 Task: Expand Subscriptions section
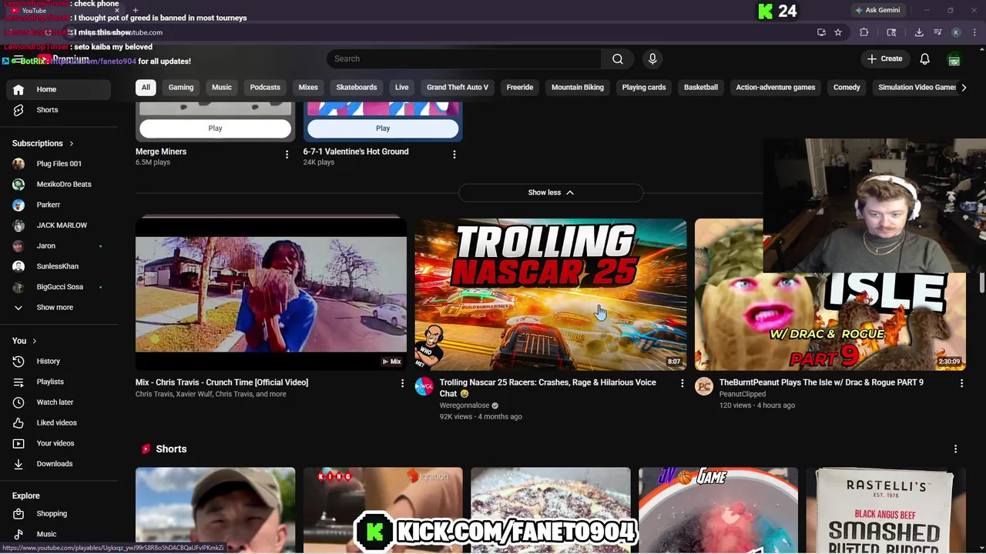click(x=43, y=143)
